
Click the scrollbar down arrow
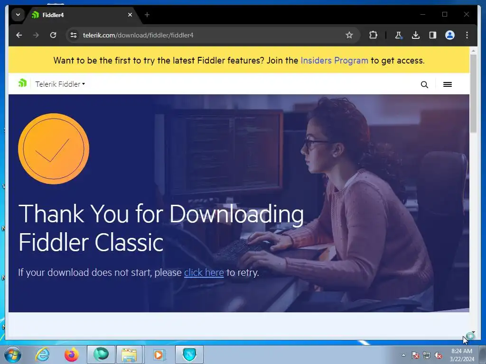[x=473, y=332]
